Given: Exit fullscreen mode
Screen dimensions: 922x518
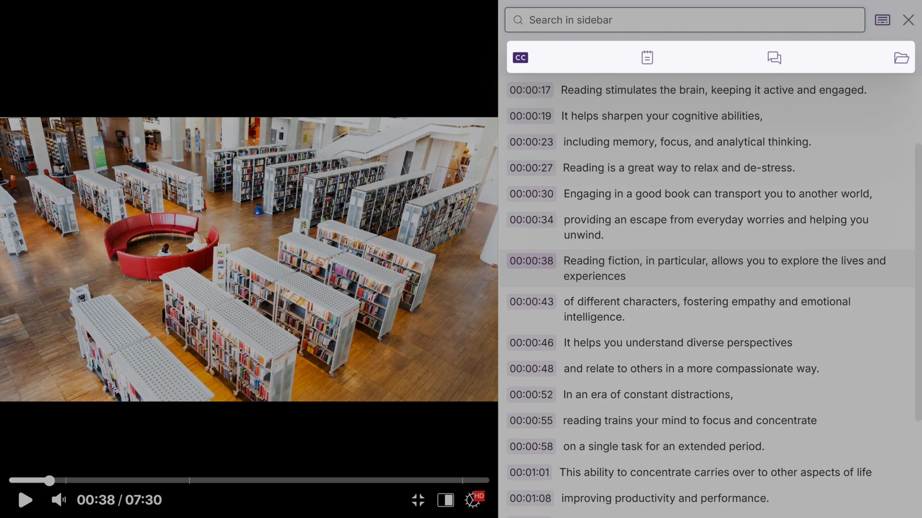Looking at the screenshot, I should (x=418, y=500).
